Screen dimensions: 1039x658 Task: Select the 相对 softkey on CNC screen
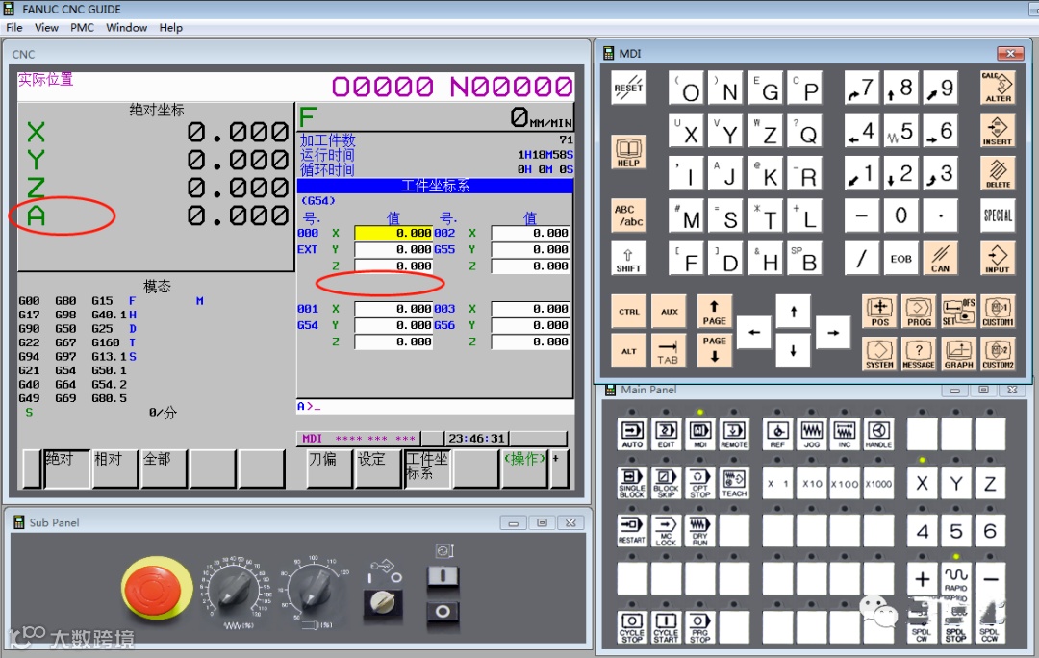115,468
